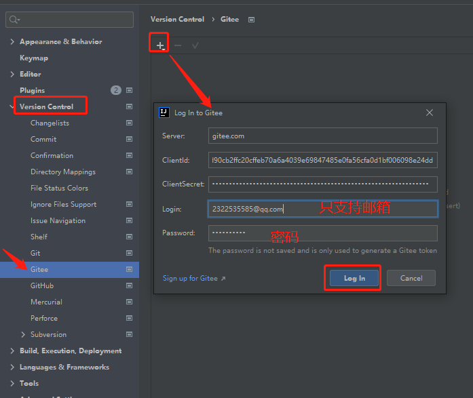Image resolution: width=473 pixels, height=398 pixels.
Task: Expand the Tools section
Action: click(12, 383)
